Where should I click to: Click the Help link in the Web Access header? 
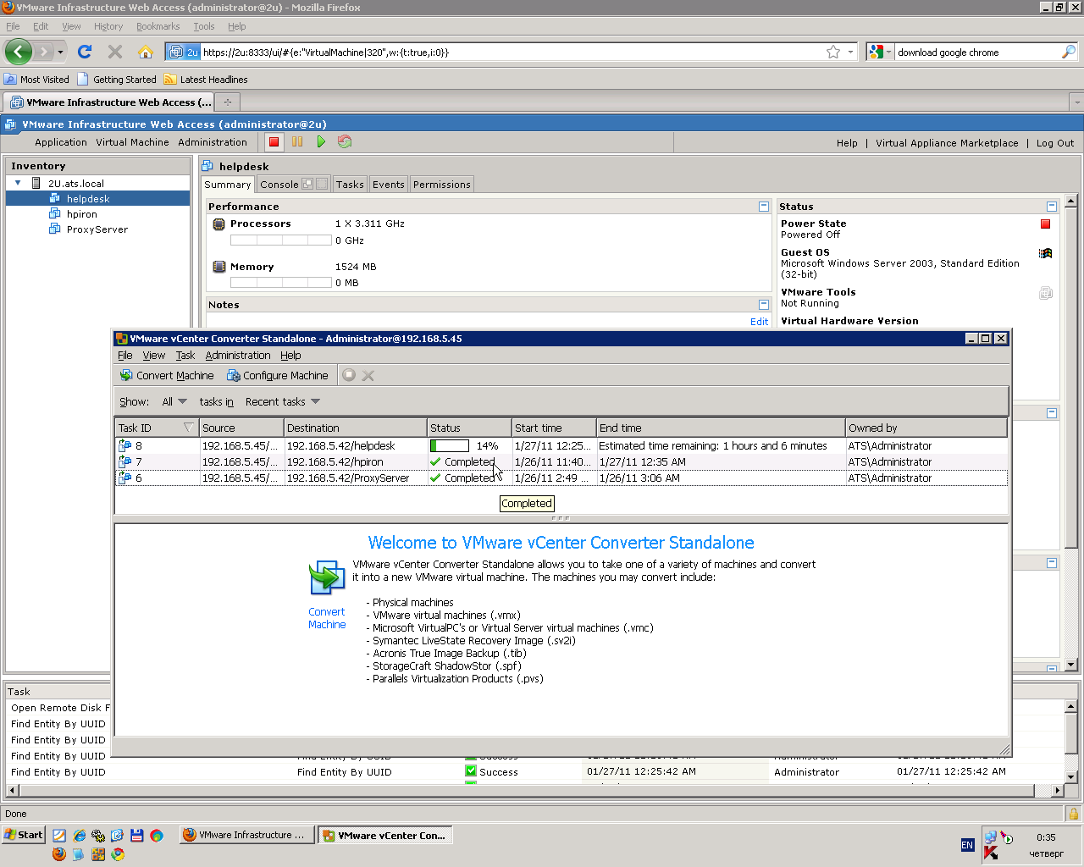847,143
